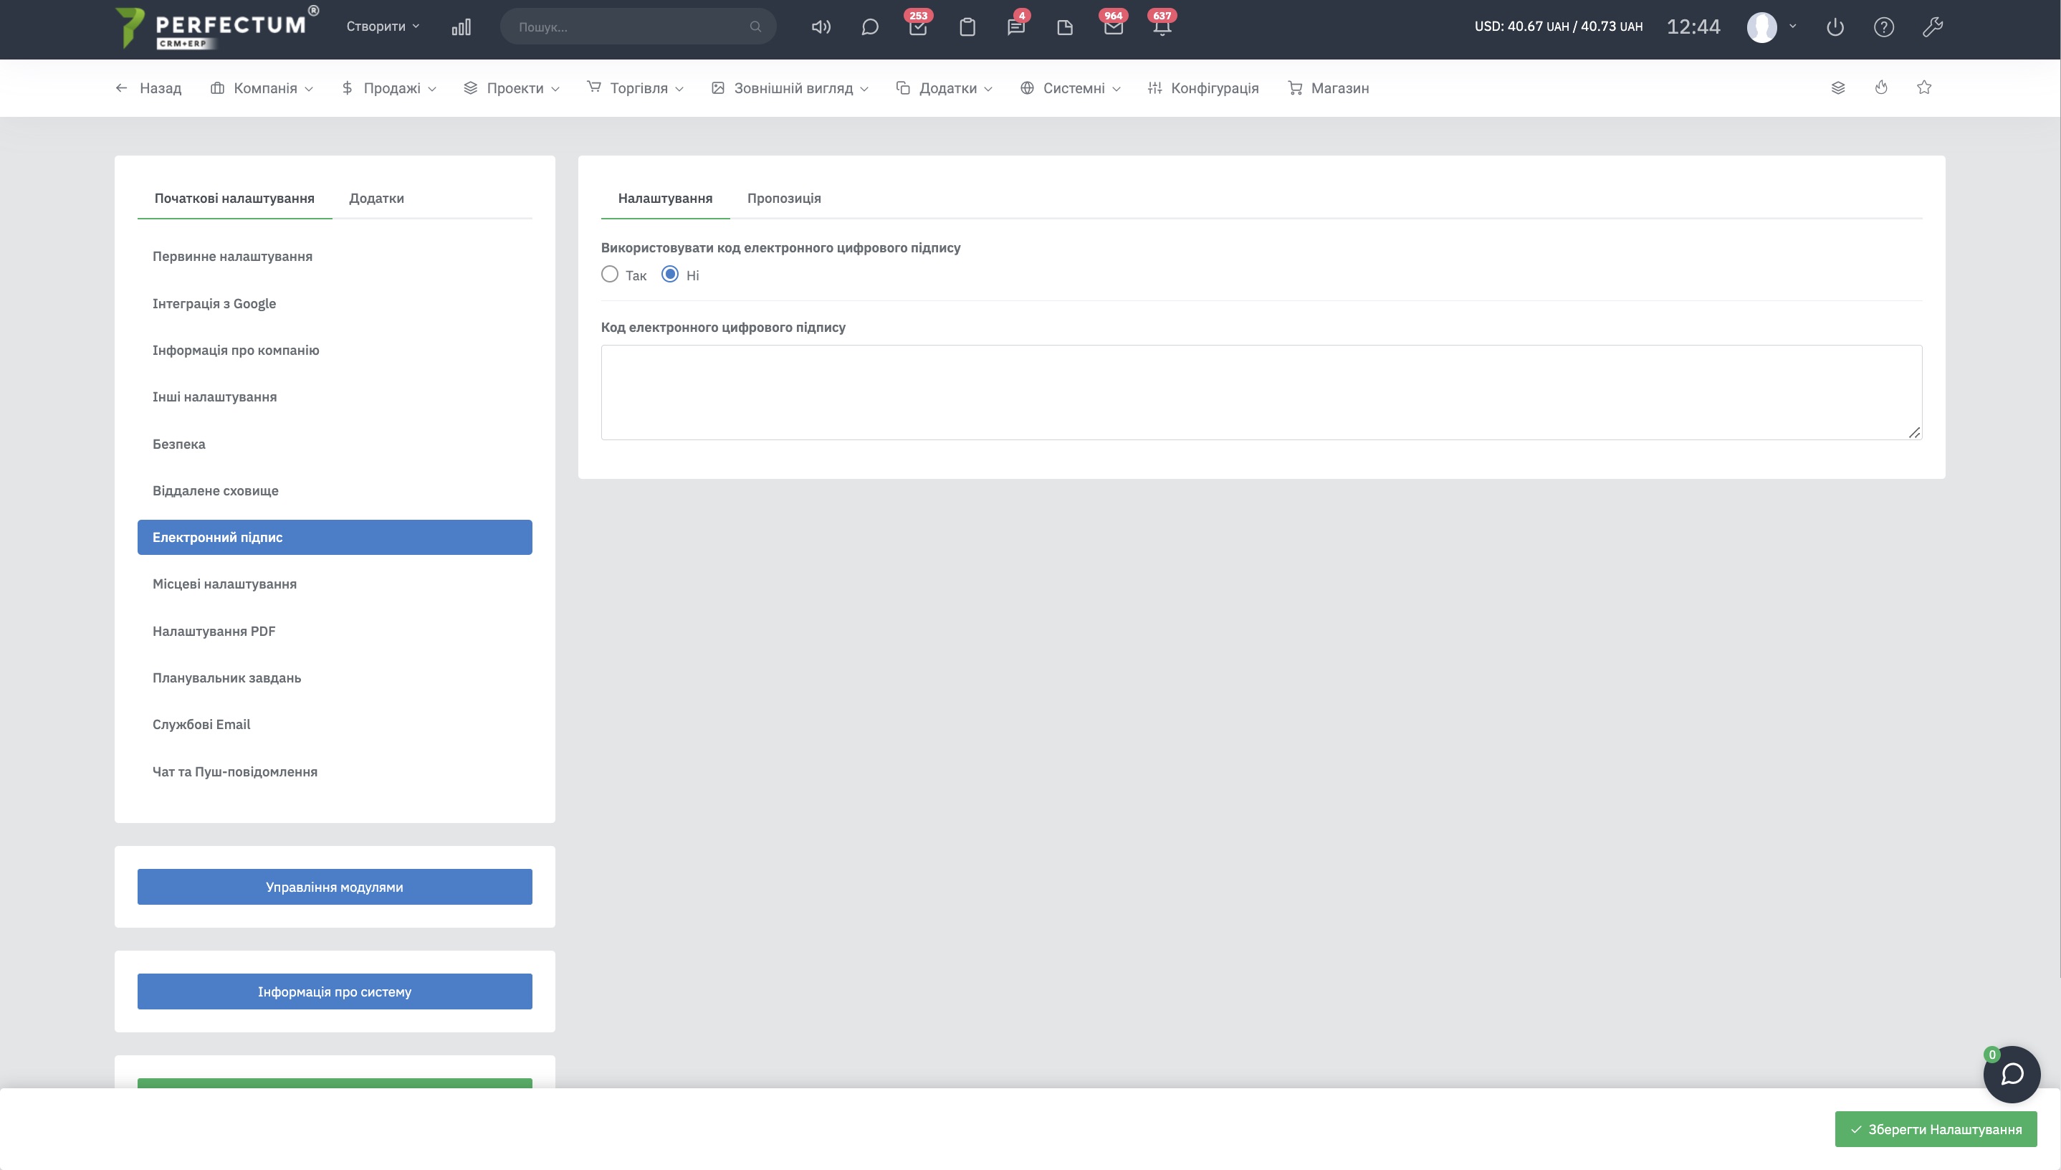Select the Так radio button

click(x=610, y=275)
